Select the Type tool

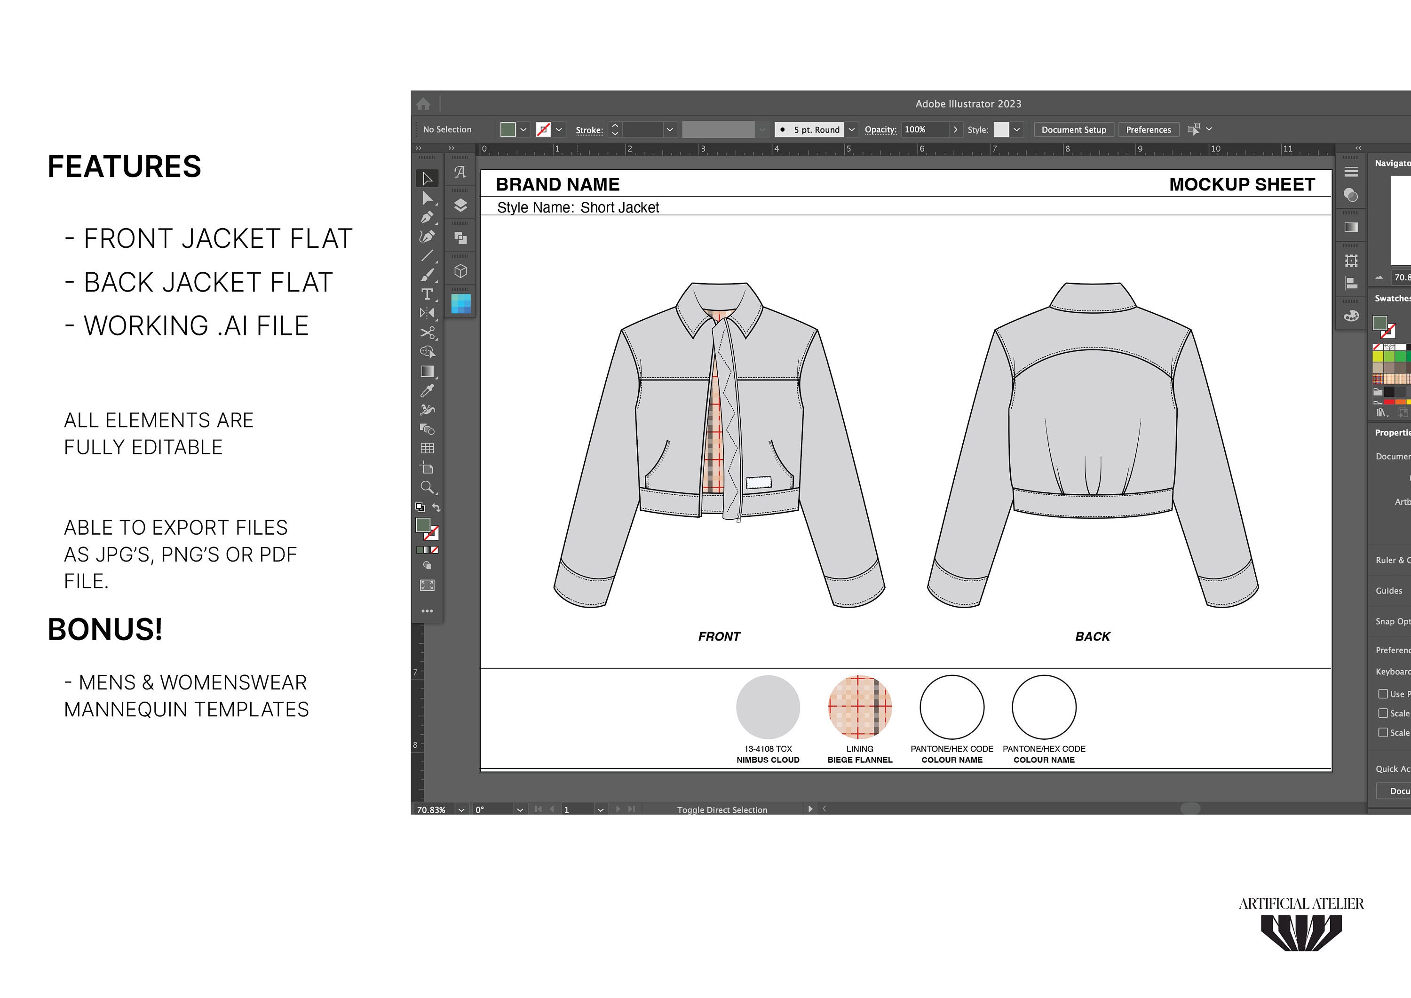pos(427,294)
